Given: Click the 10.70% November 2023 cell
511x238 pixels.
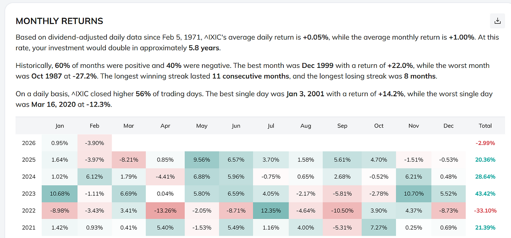Looking at the screenshot, I should [414, 194].
